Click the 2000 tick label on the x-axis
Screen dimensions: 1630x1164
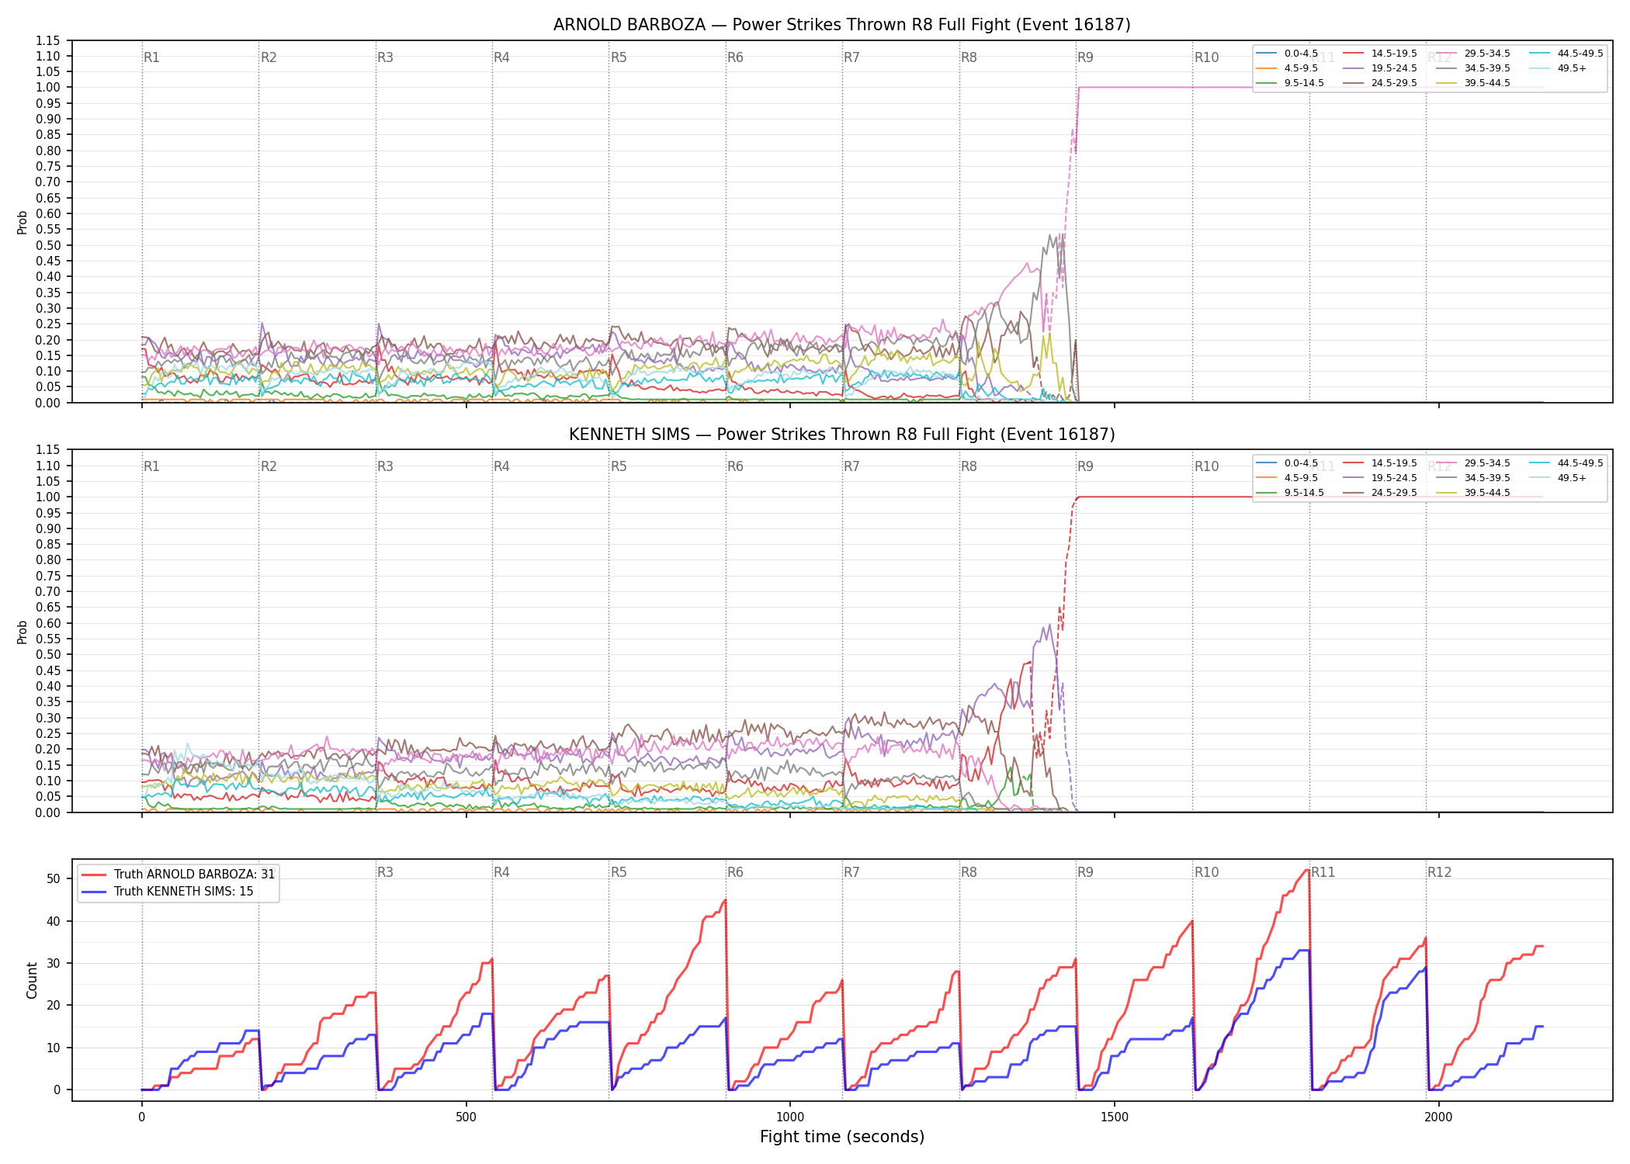tap(1438, 1117)
